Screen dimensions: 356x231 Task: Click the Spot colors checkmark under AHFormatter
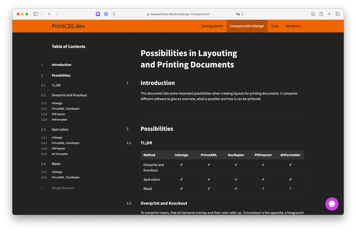pos(290,179)
